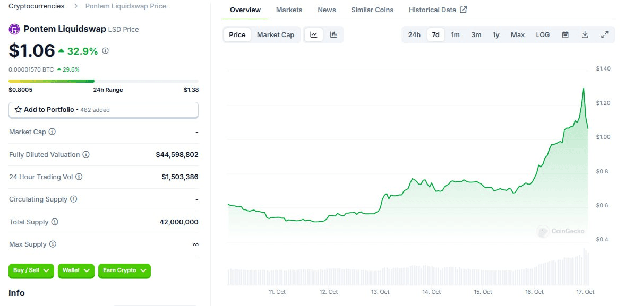This screenshot has height=306, width=634.
Task: Open the Circulating Supply info icon
Action: tap(74, 199)
